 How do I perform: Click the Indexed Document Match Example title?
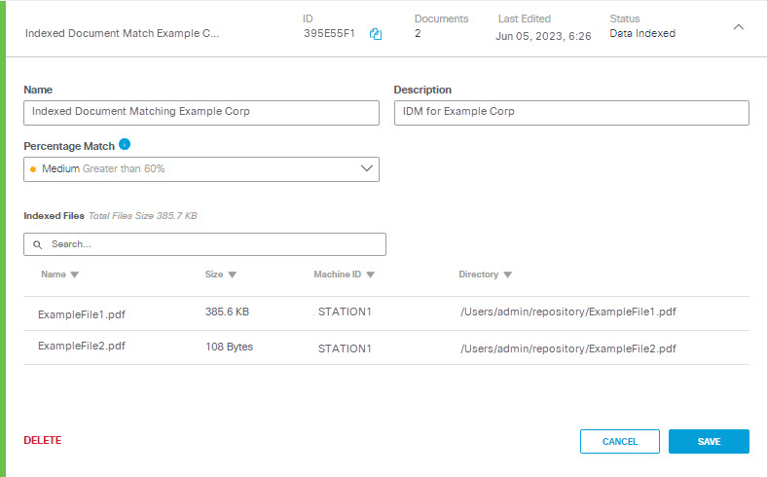click(x=122, y=33)
